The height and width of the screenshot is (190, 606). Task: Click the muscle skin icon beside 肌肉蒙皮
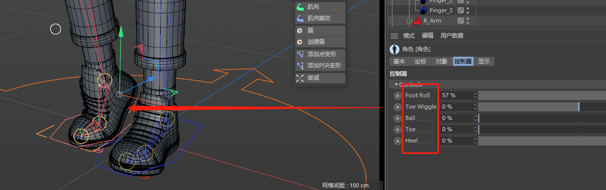300,18
